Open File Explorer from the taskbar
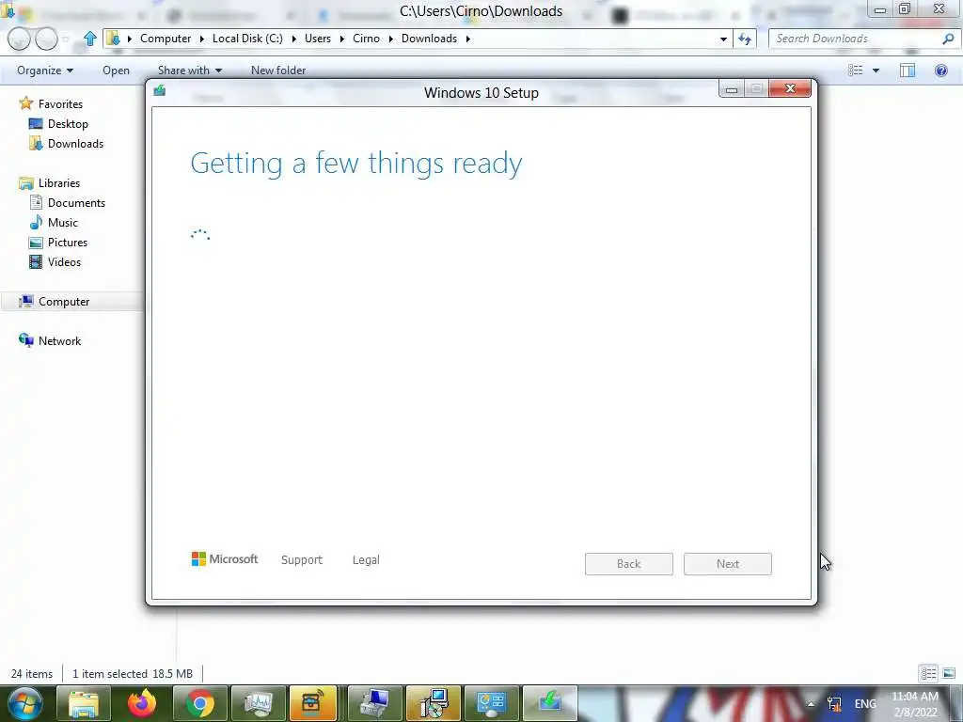 84,703
